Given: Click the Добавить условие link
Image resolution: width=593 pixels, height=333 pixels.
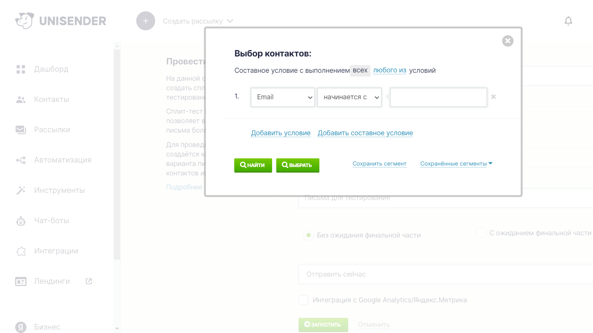Looking at the screenshot, I should pos(281,133).
